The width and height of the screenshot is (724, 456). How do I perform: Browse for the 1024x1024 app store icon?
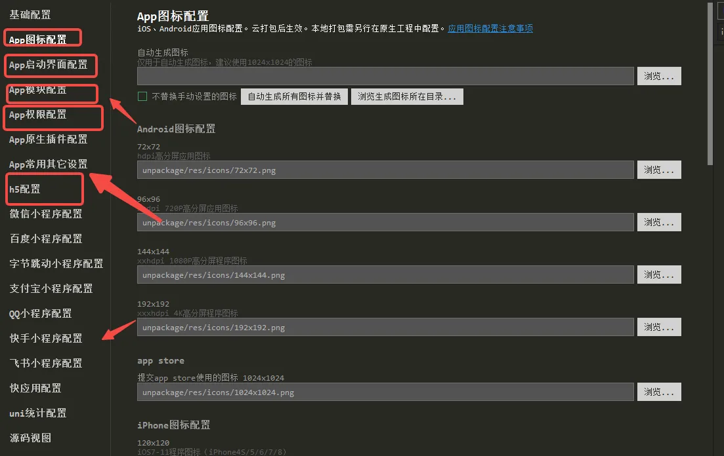click(659, 392)
